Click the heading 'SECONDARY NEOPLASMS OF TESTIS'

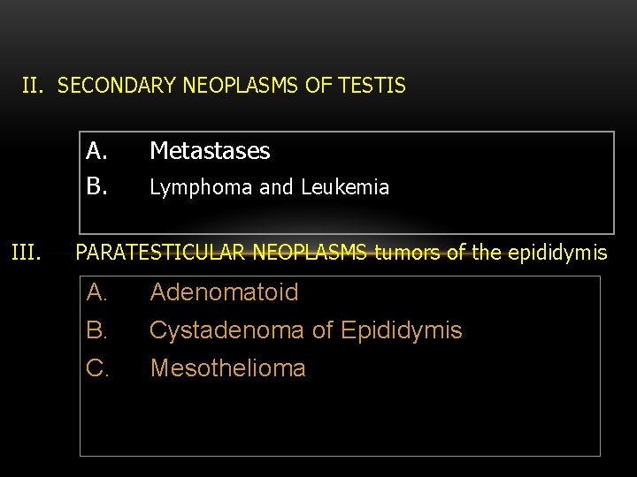point(231,86)
